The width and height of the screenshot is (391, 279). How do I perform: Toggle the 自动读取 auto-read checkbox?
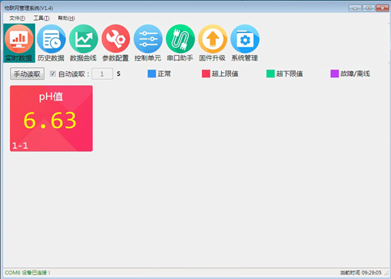[53, 74]
